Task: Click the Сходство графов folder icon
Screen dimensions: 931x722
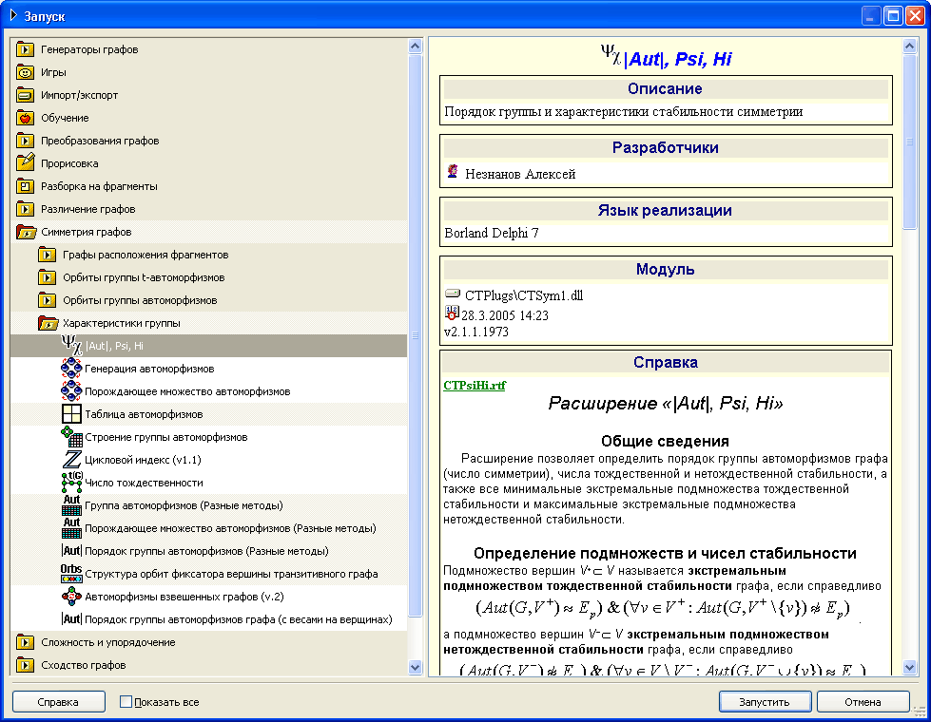Action: click(25, 665)
